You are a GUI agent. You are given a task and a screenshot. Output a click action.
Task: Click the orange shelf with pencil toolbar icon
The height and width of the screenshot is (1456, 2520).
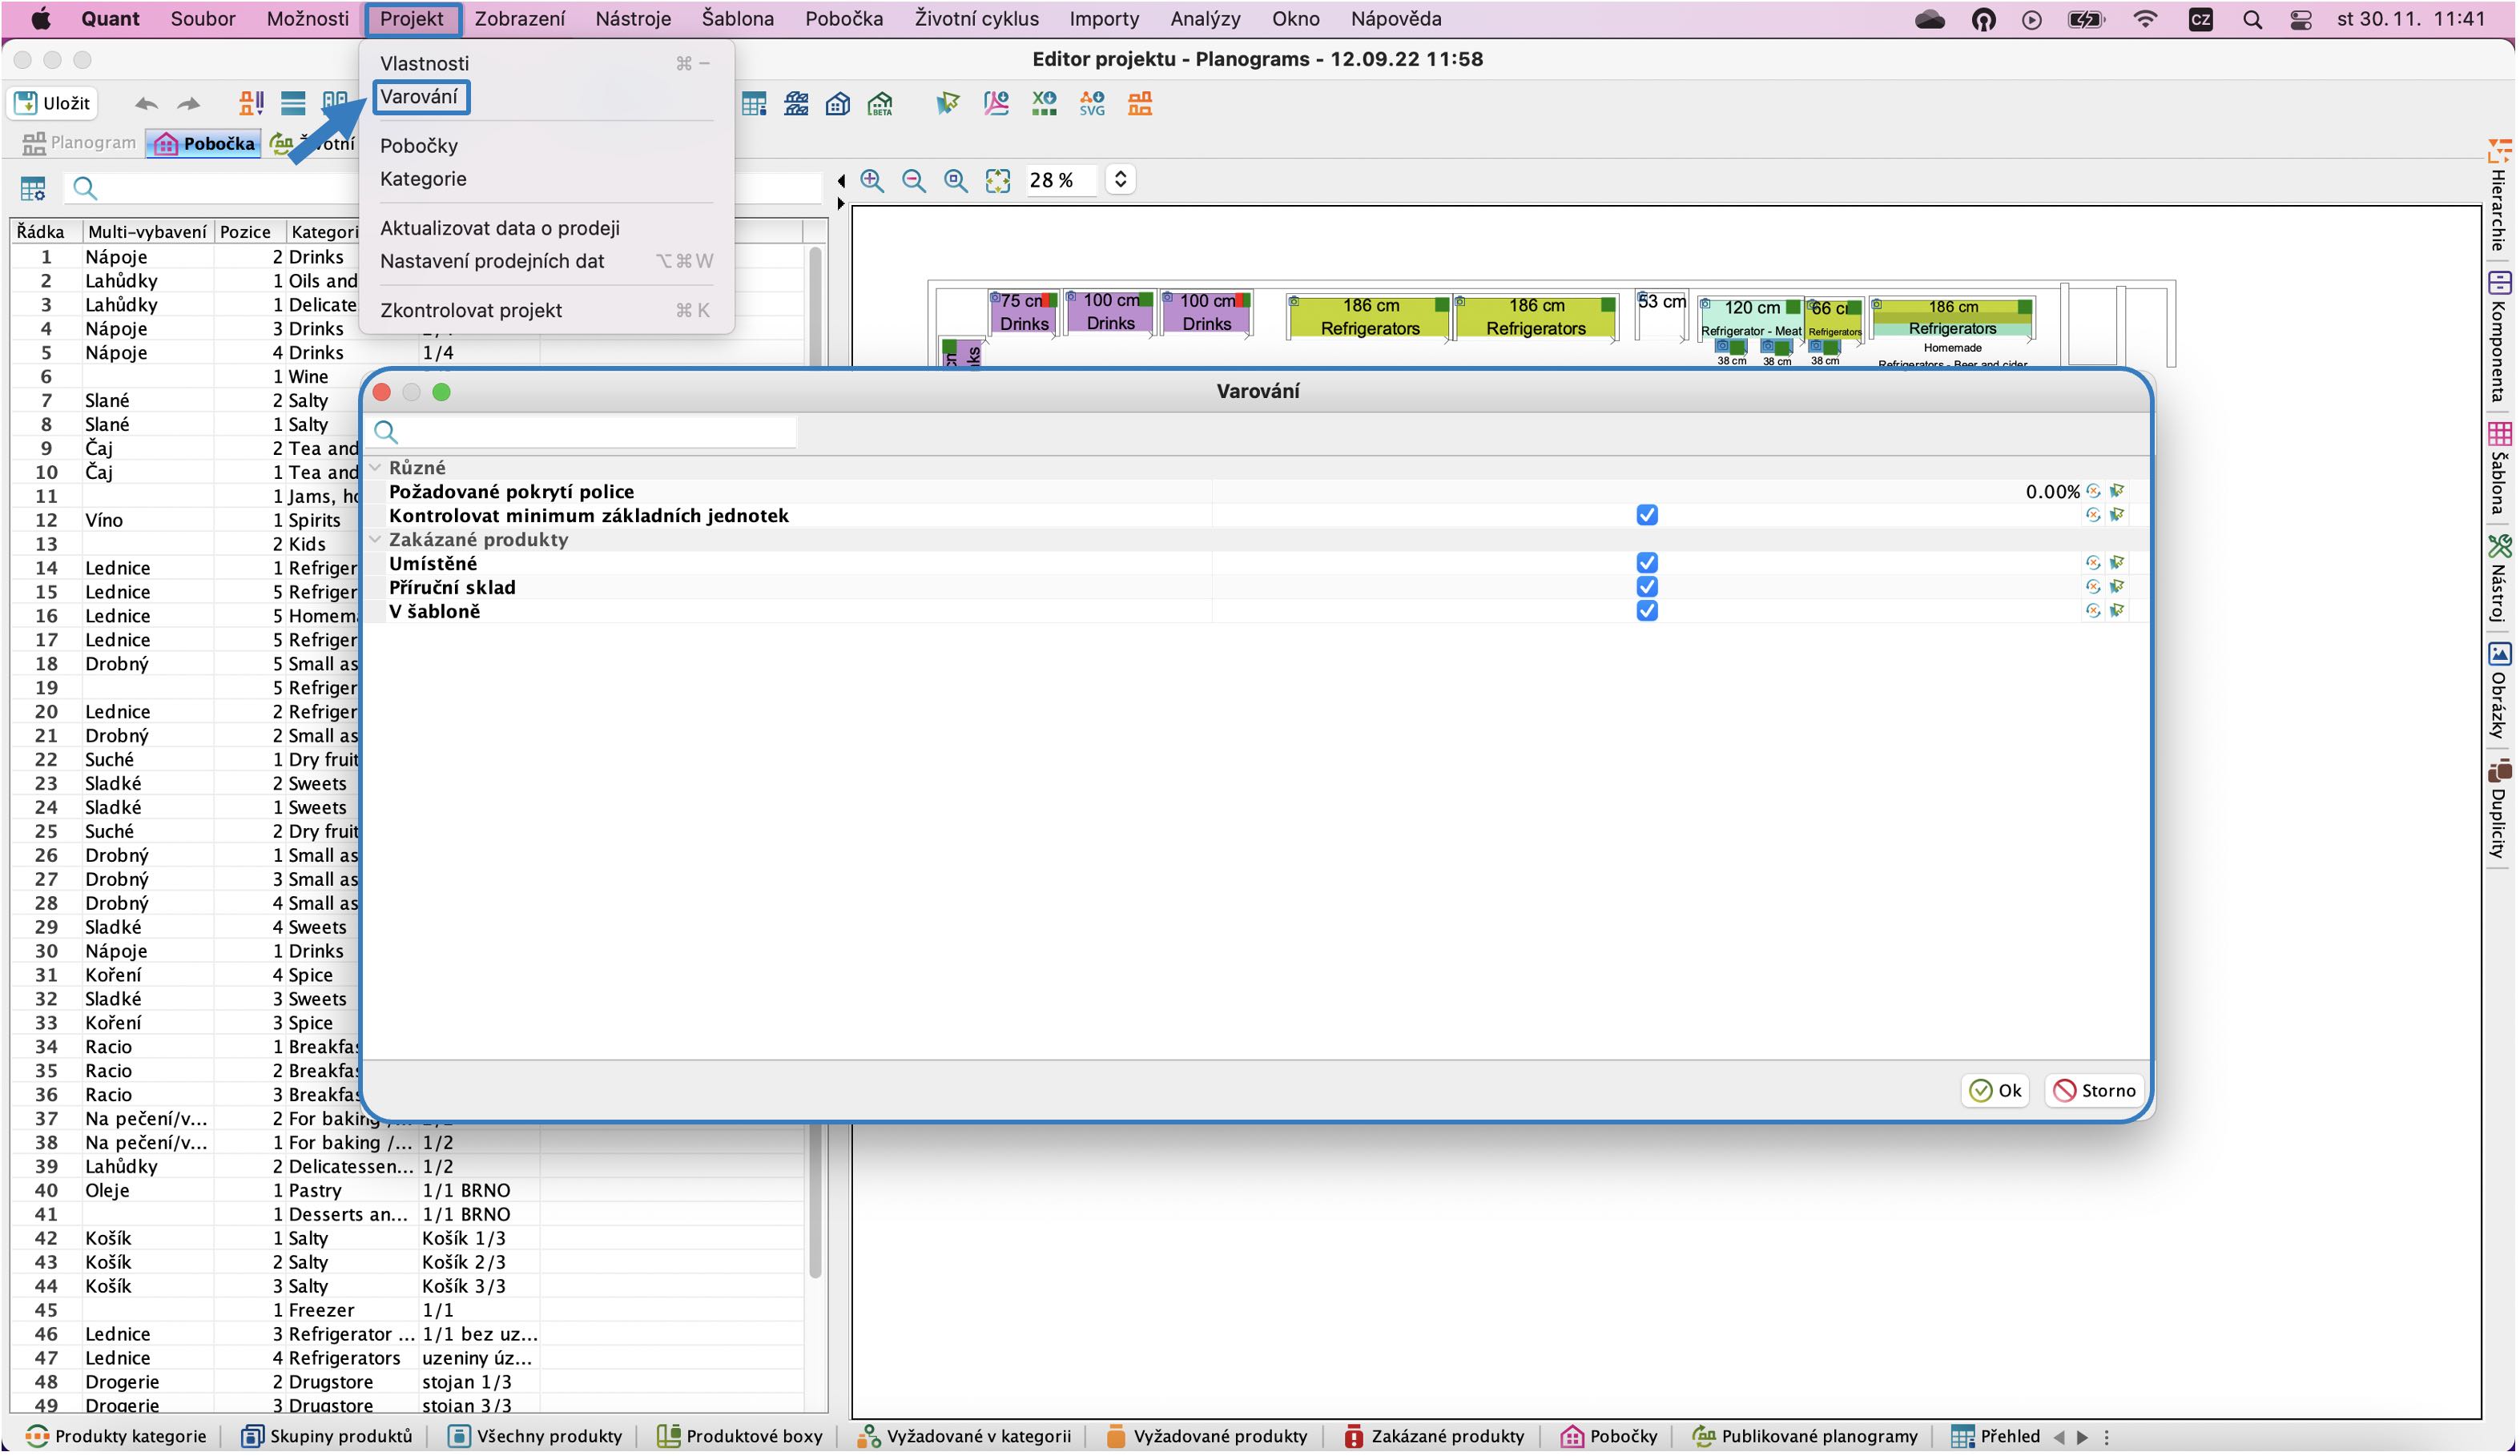(251, 103)
